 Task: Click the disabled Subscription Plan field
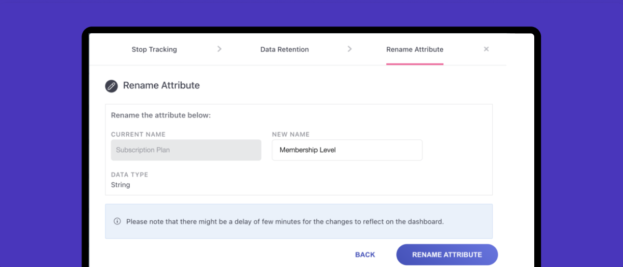click(186, 150)
